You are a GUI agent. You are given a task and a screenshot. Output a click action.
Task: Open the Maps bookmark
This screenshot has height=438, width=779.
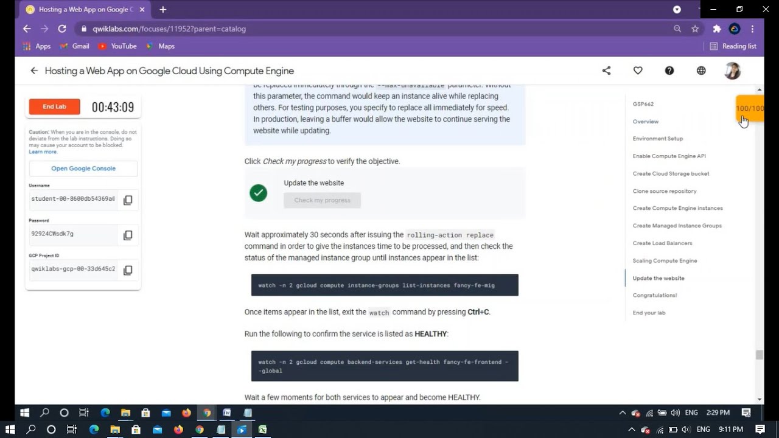click(160, 46)
